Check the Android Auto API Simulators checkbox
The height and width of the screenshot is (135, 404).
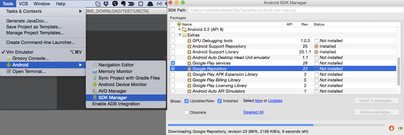point(173,91)
